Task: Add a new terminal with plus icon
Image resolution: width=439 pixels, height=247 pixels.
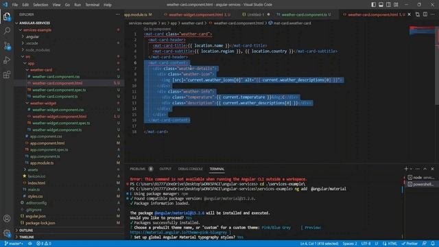Action: 406,169
